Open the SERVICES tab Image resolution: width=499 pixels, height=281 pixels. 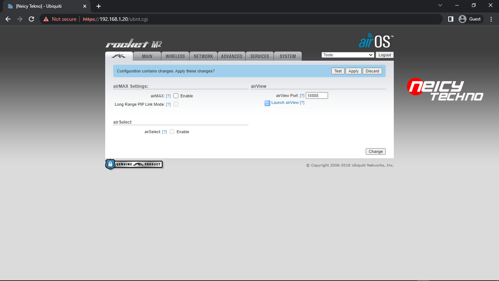coord(260,56)
